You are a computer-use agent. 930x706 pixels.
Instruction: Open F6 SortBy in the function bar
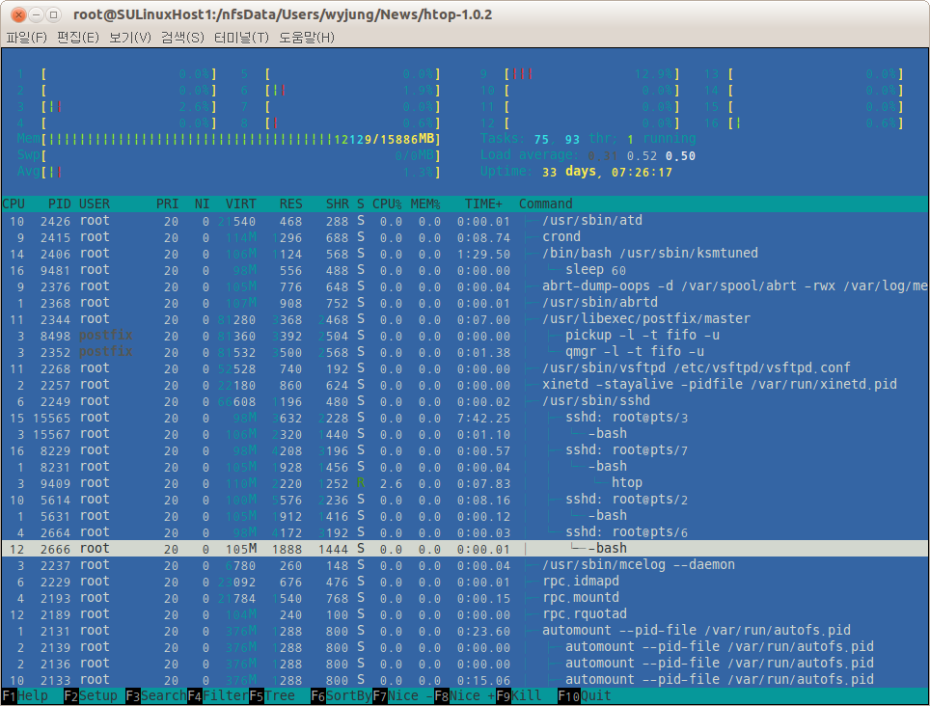[x=342, y=695]
